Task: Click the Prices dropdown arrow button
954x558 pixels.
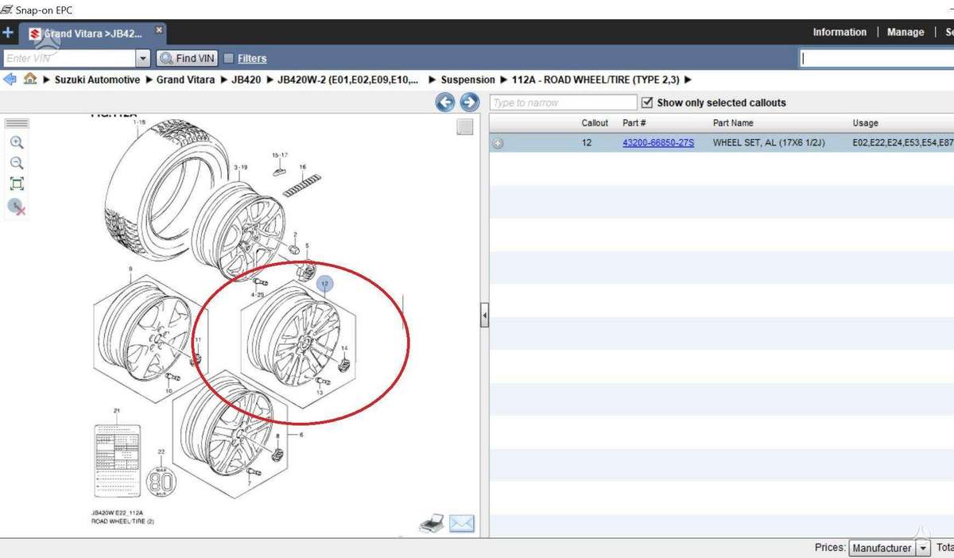Action: (923, 548)
